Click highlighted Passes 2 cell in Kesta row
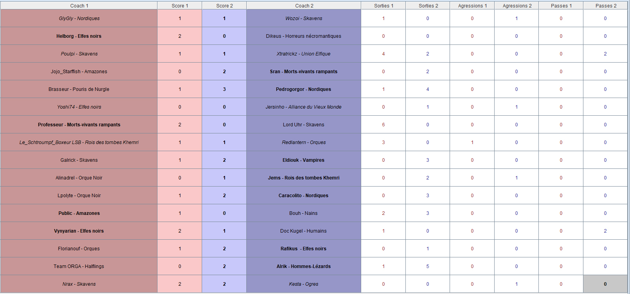The width and height of the screenshot is (630, 294). pyautogui.click(x=606, y=284)
